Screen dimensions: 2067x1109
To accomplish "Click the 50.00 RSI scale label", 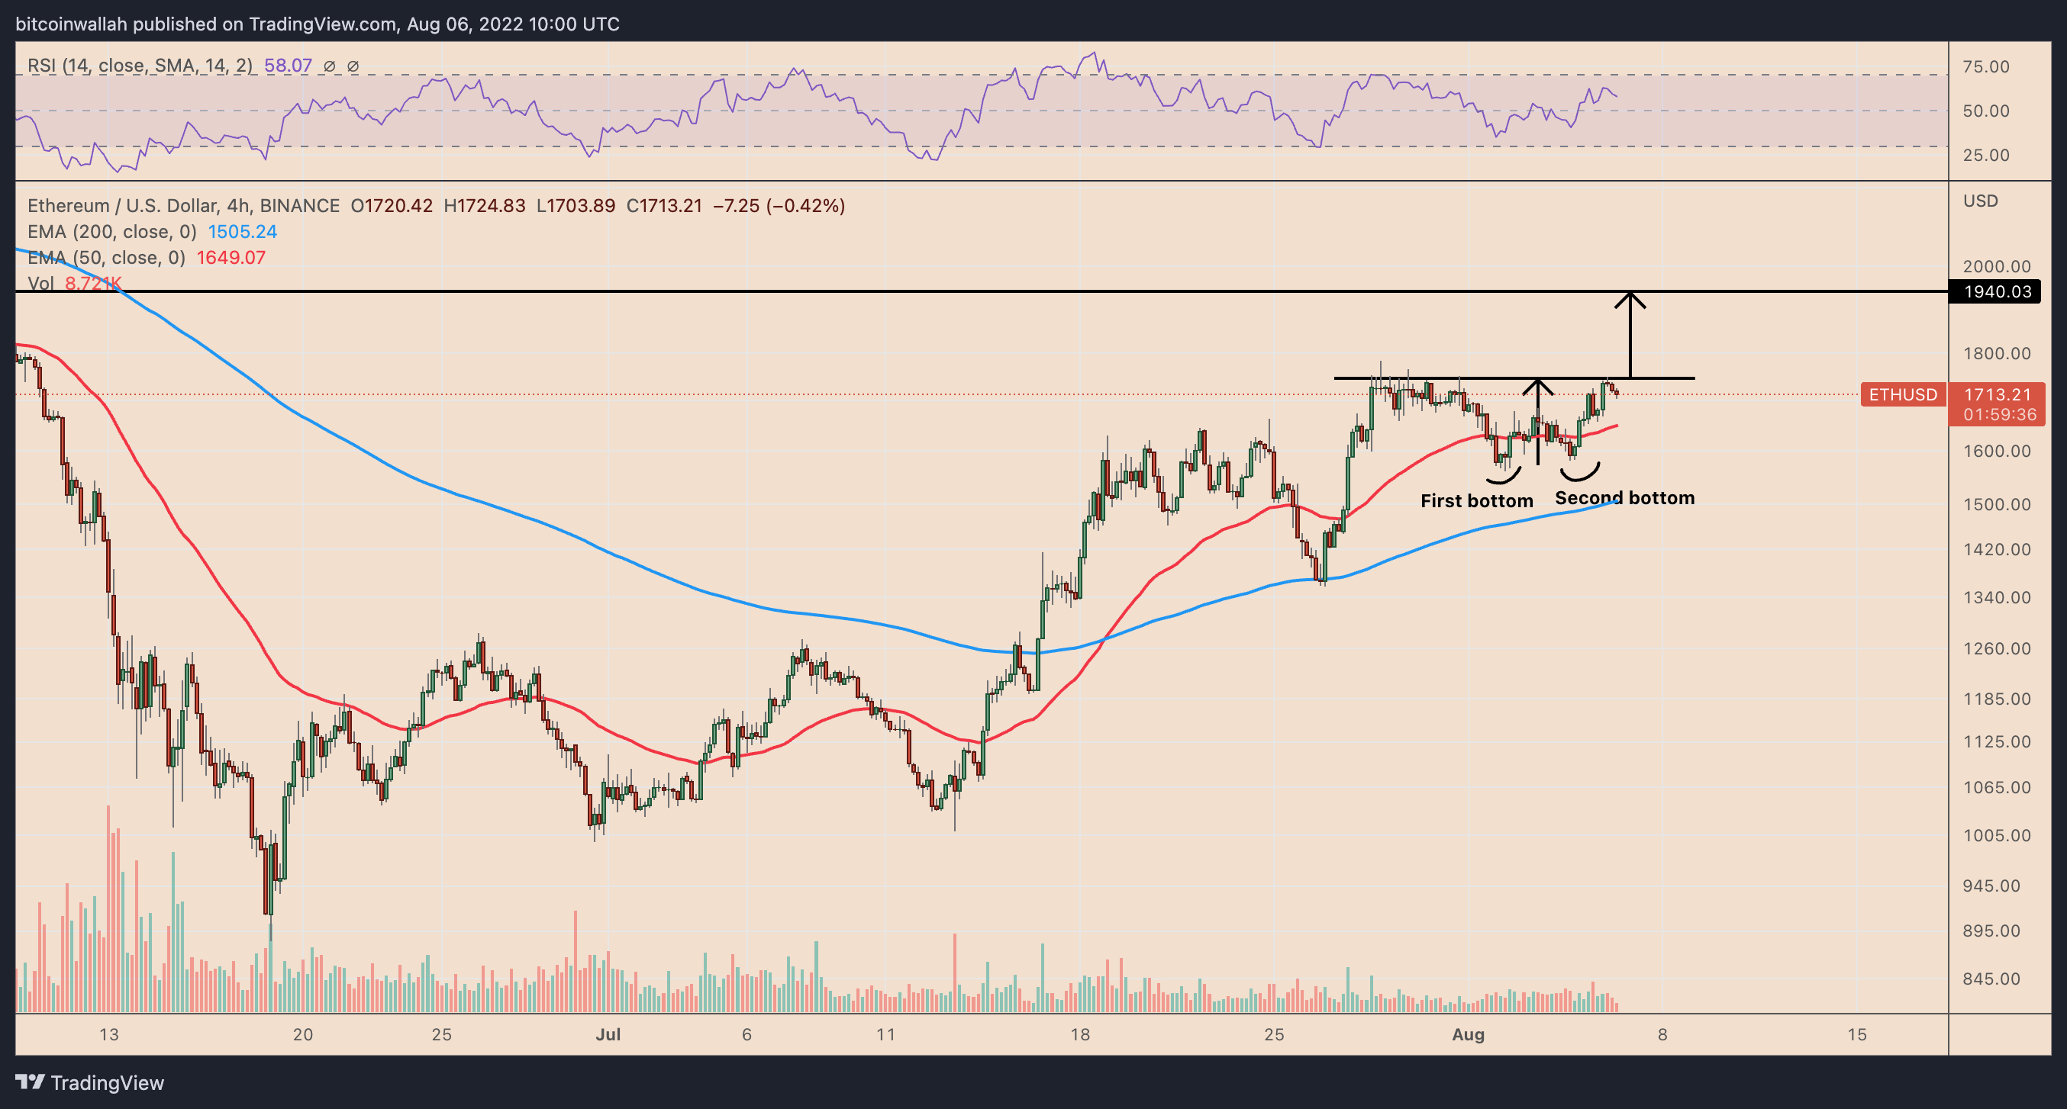I will [x=1986, y=111].
